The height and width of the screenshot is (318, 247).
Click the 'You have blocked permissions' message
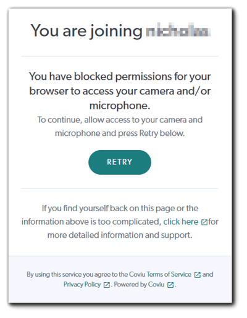pyautogui.click(x=120, y=91)
